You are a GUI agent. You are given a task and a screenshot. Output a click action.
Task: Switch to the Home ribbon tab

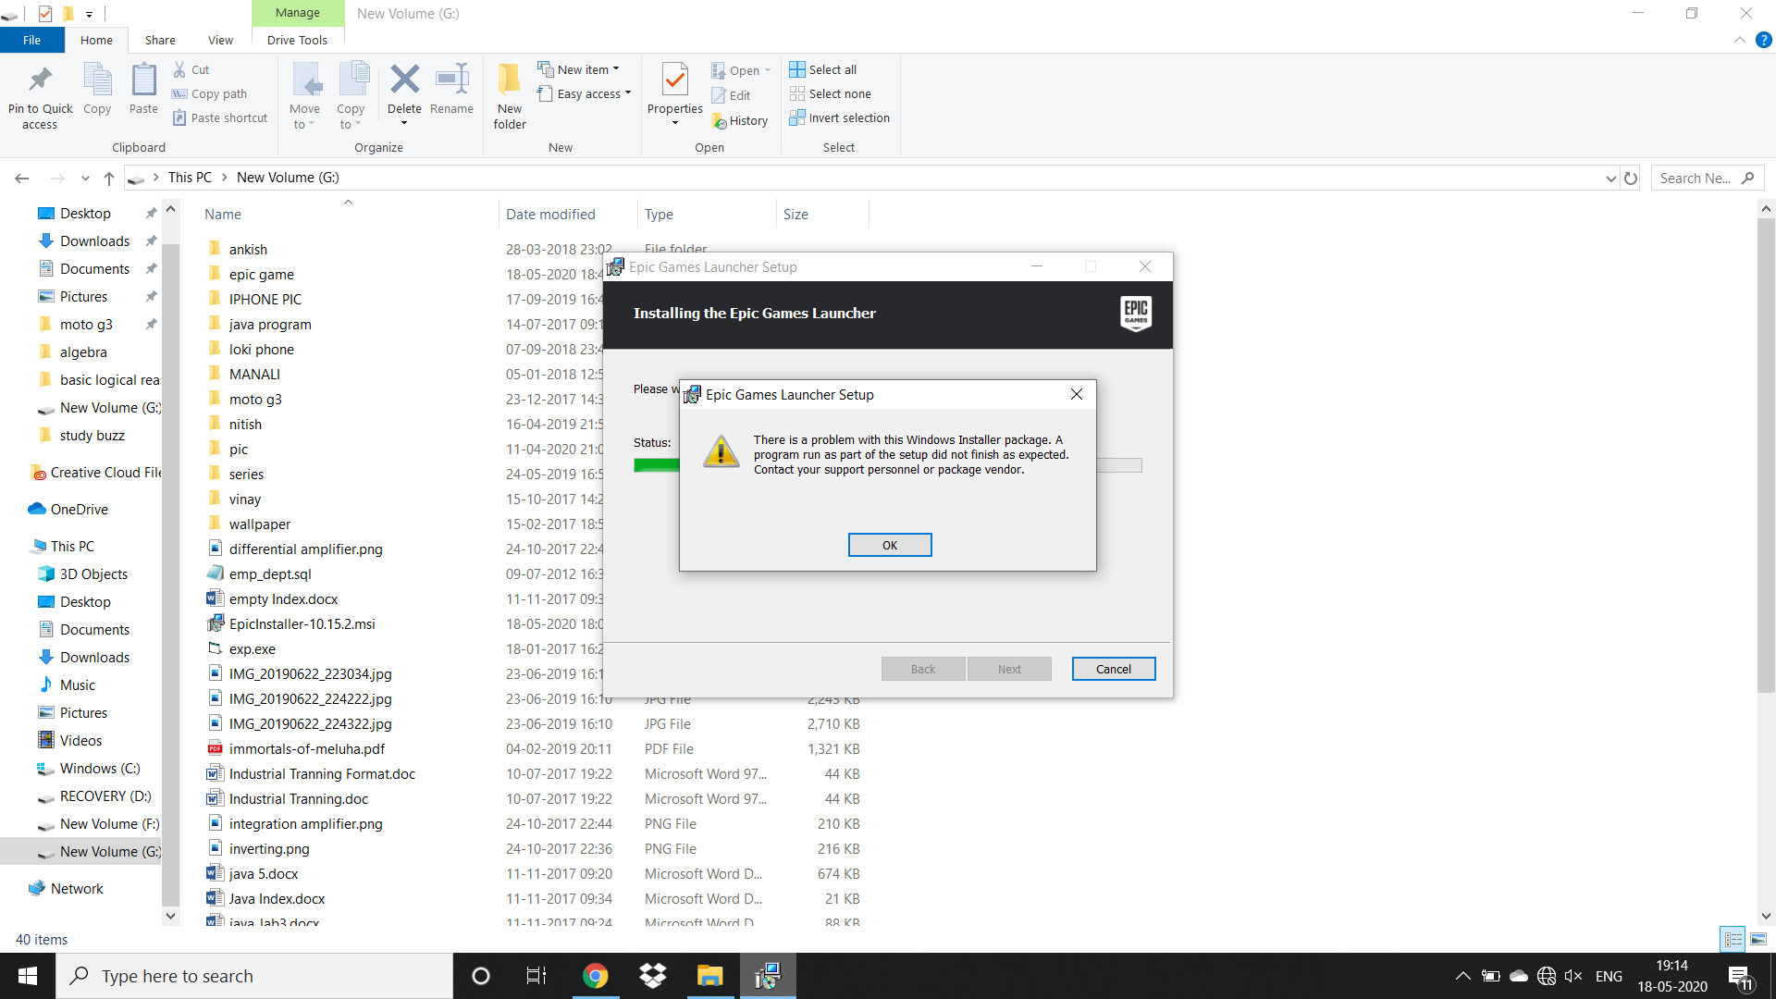pos(96,40)
